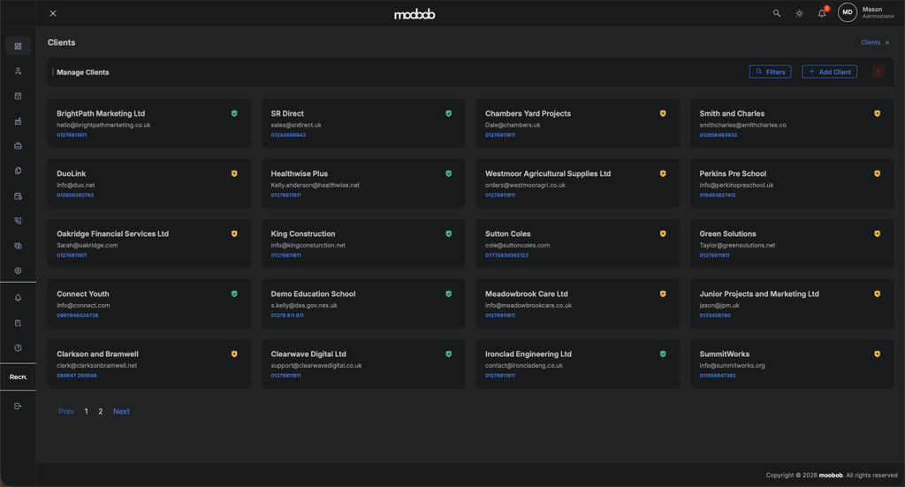Go to page 2 of clients
The height and width of the screenshot is (487, 905).
click(x=101, y=412)
